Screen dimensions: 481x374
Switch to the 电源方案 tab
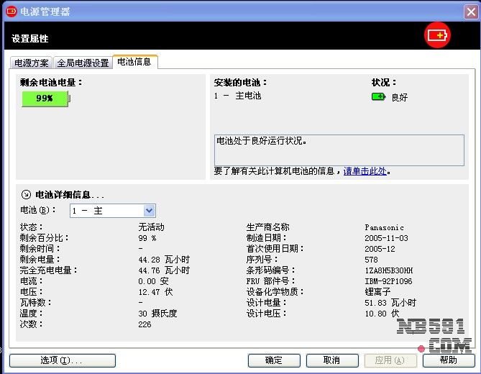coord(32,63)
